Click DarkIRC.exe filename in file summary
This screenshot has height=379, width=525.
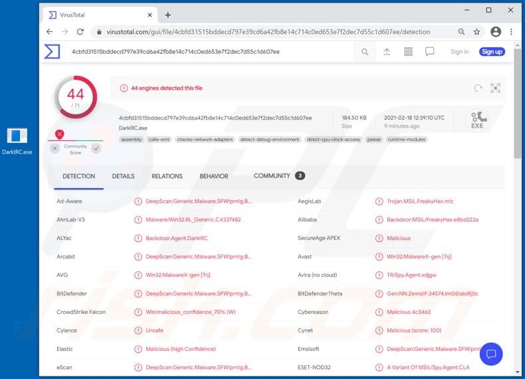pyautogui.click(x=133, y=128)
